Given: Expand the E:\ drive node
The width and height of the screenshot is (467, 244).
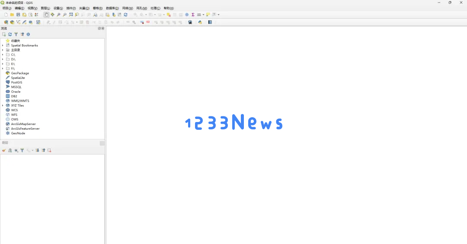Looking at the screenshot, I should [3, 64].
